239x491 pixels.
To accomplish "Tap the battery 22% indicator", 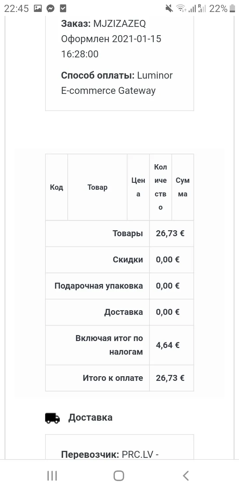I will (x=222, y=9).
